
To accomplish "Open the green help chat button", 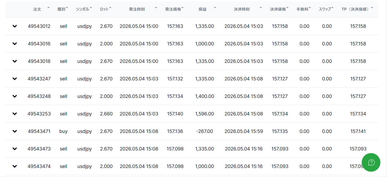I will click(x=371, y=162).
